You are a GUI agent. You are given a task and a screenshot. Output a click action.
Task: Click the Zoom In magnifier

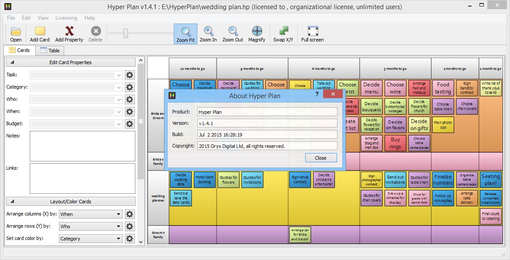pos(208,34)
